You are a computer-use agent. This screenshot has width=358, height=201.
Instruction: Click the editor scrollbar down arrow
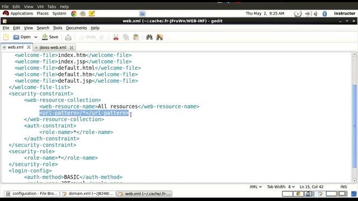pyautogui.click(x=354, y=181)
